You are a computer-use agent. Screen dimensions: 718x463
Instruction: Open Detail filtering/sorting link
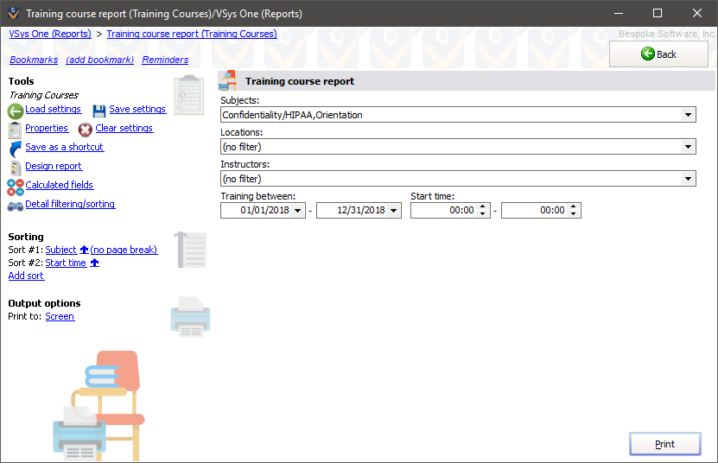pos(70,204)
